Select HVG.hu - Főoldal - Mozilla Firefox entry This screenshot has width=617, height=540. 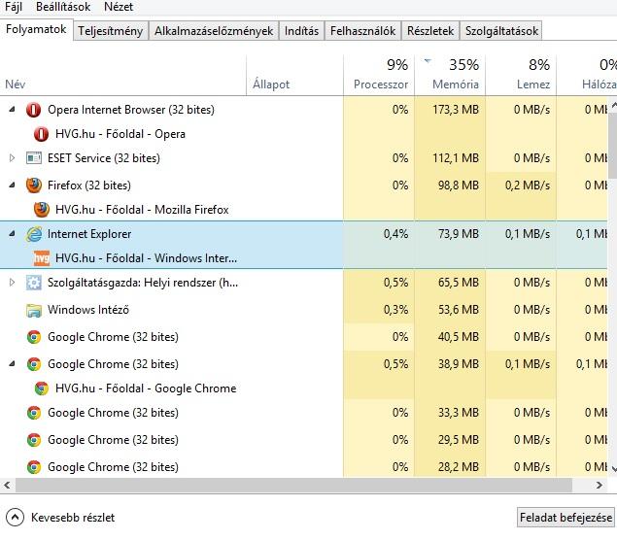tap(142, 210)
